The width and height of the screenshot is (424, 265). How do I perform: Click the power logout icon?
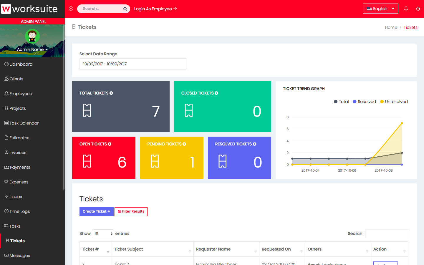418,9
